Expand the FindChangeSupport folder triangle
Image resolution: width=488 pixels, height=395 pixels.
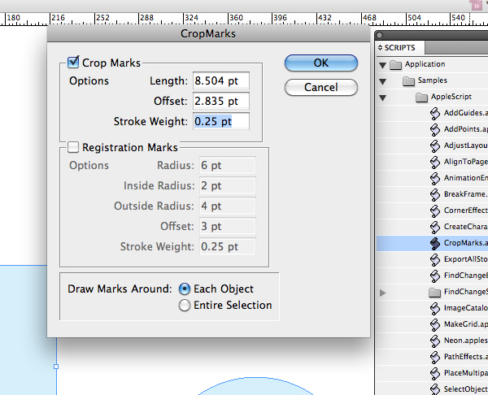(x=383, y=293)
